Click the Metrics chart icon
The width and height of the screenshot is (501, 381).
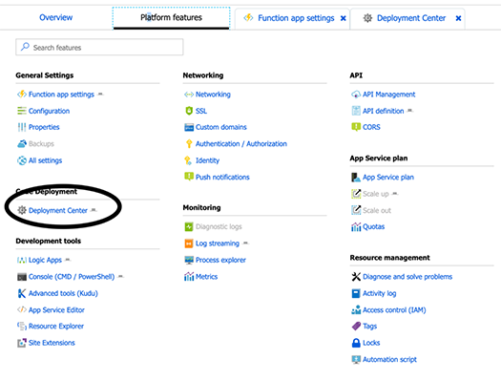coord(189,277)
